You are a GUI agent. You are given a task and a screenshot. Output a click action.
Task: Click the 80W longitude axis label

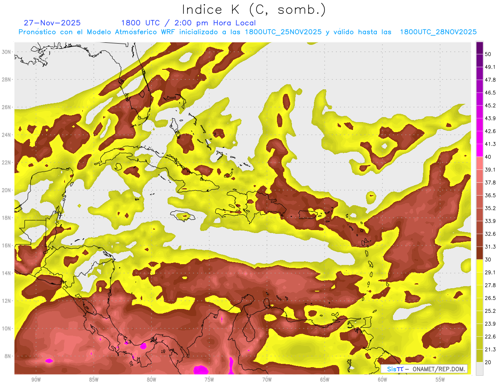pos(151,380)
